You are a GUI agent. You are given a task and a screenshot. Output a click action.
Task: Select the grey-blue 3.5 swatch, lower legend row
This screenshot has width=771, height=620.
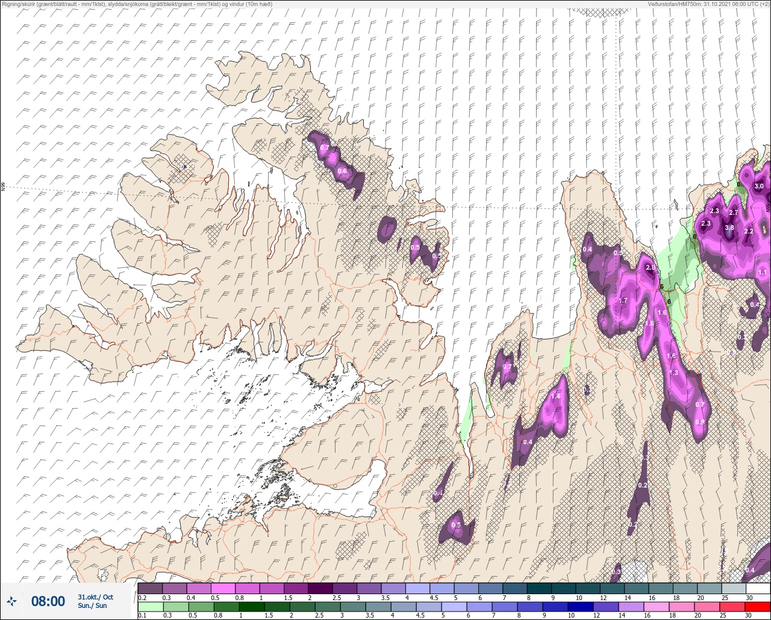(x=377, y=607)
